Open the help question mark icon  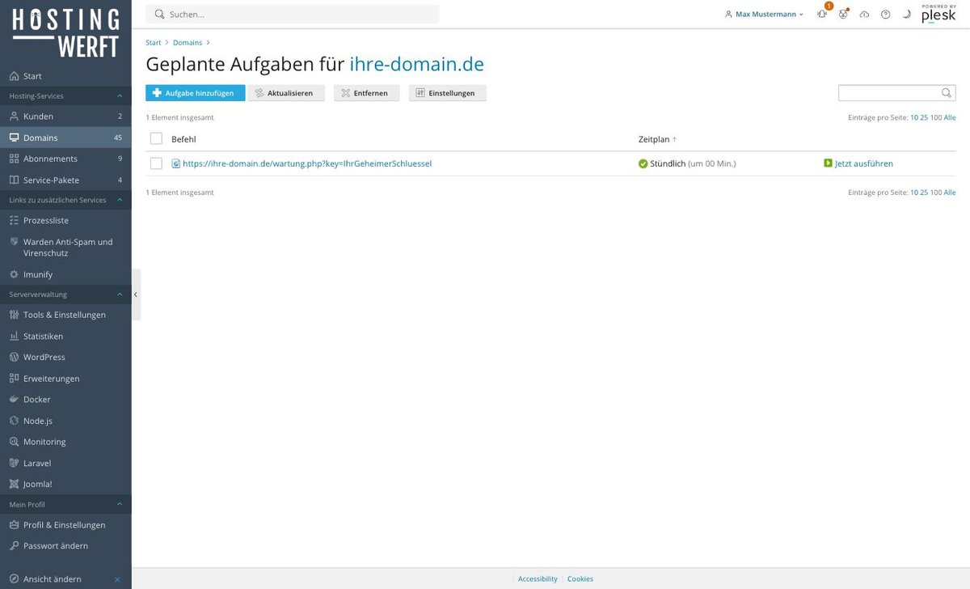[x=885, y=14]
